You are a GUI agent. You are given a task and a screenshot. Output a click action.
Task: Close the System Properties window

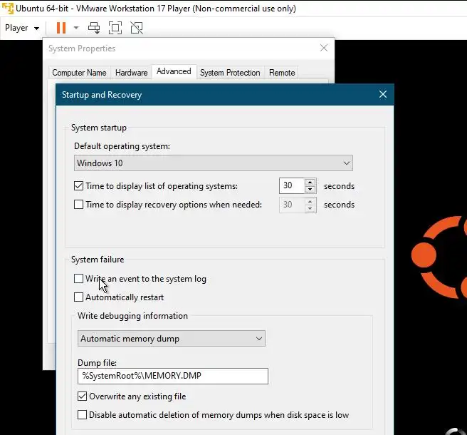324,48
